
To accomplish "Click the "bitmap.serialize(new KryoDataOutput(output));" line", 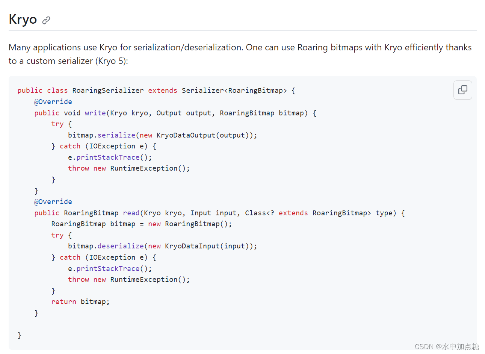I will click(163, 135).
